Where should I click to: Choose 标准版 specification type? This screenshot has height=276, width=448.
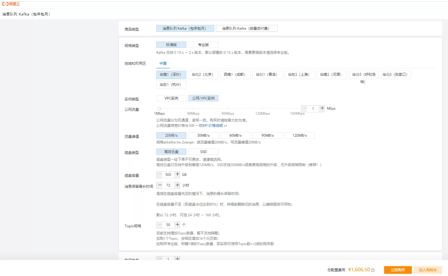[x=171, y=45]
